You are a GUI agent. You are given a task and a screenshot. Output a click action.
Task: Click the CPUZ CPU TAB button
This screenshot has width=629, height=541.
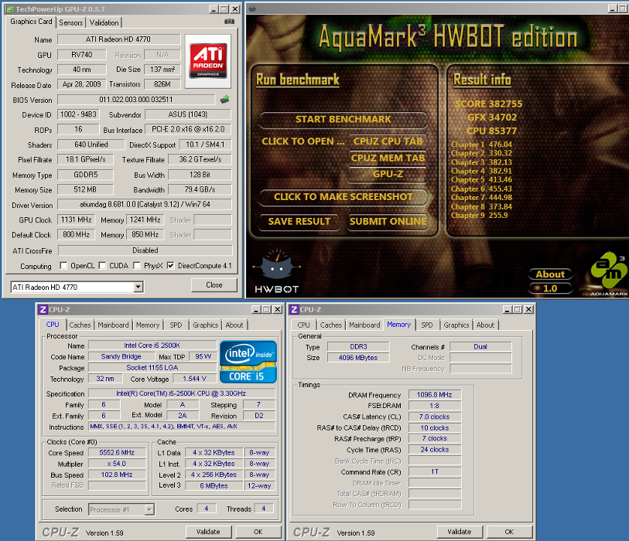tap(388, 141)
